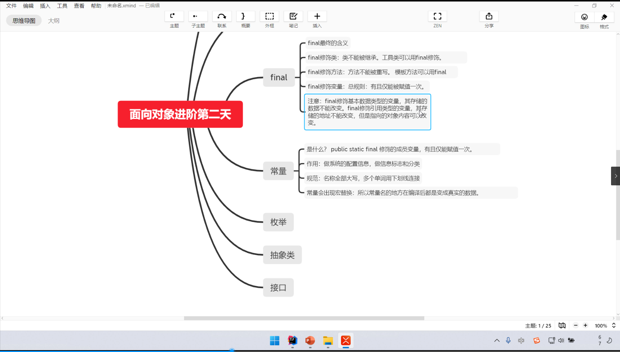Switch to 思维导图 mind map view
The image size is (620, 352).
[24, 21]
